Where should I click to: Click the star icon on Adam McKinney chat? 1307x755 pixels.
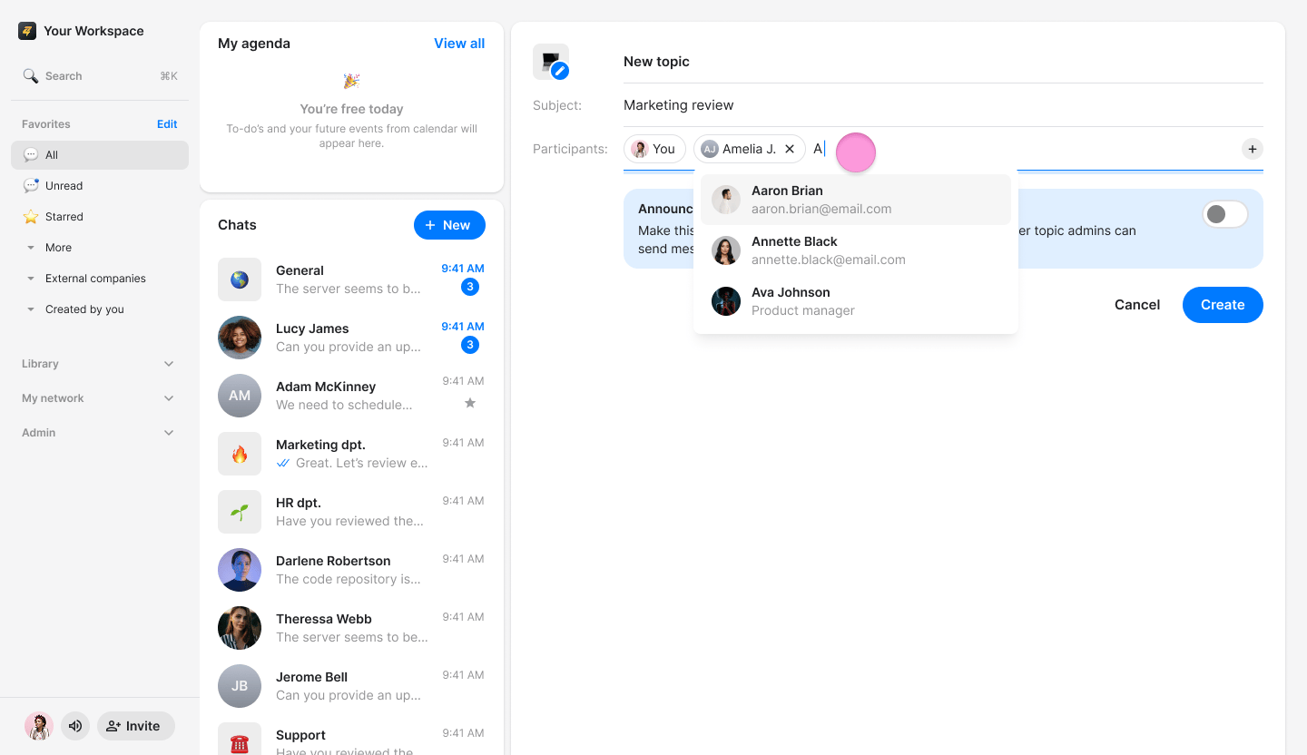(x=470, y=403)
